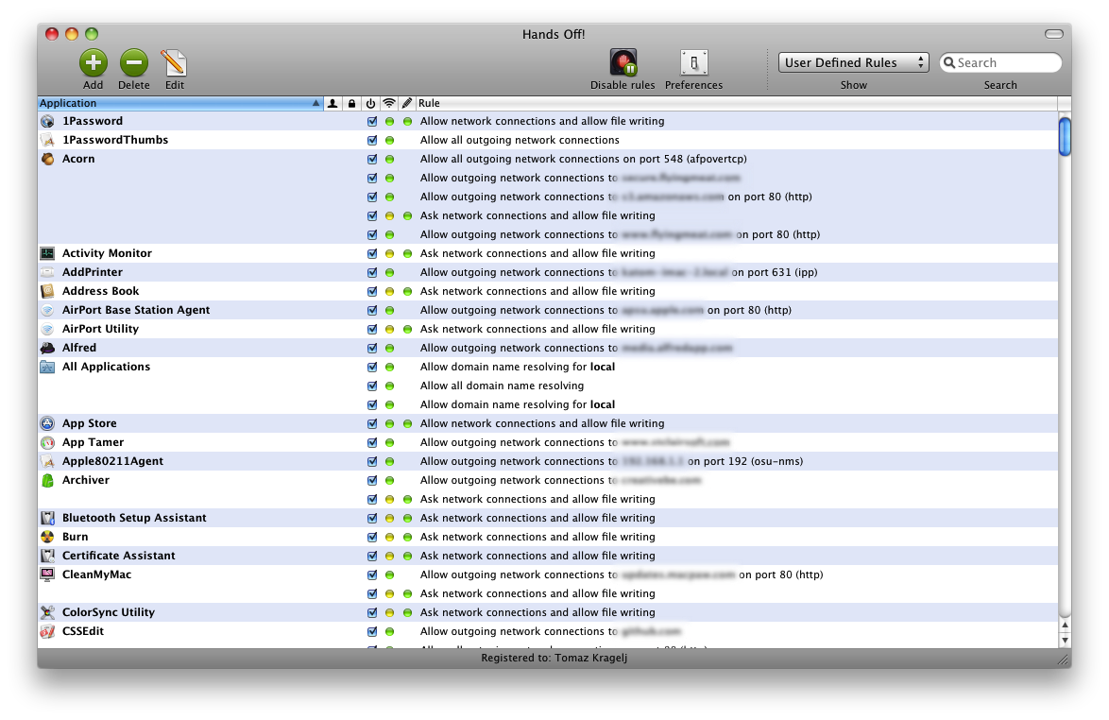Click the All Applications folder icon
1109x720 pixels.
coord(47,367)
